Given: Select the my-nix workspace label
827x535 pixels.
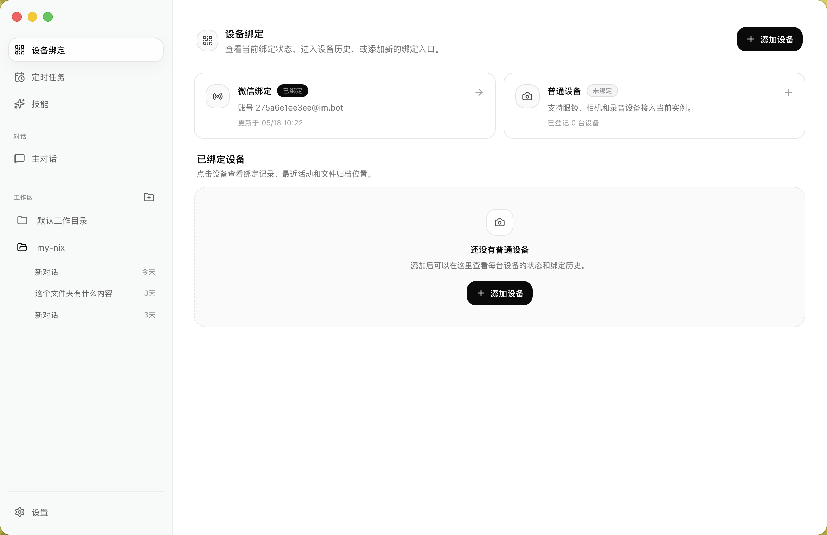Looking at the screenshot, I should click(x=51, y=248).
